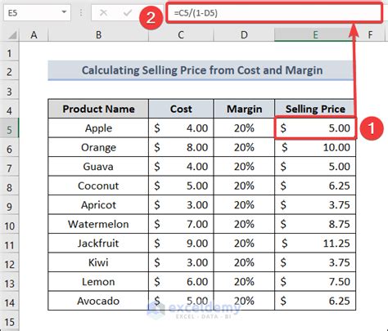
Task: Click the 'Selling Price' header cell
Action: point(315,109)
